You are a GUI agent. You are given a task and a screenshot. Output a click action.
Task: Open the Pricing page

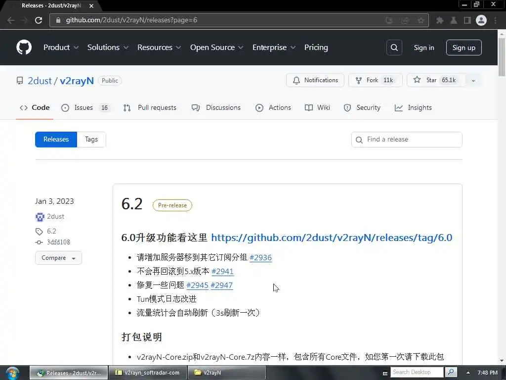click(316, 47)
